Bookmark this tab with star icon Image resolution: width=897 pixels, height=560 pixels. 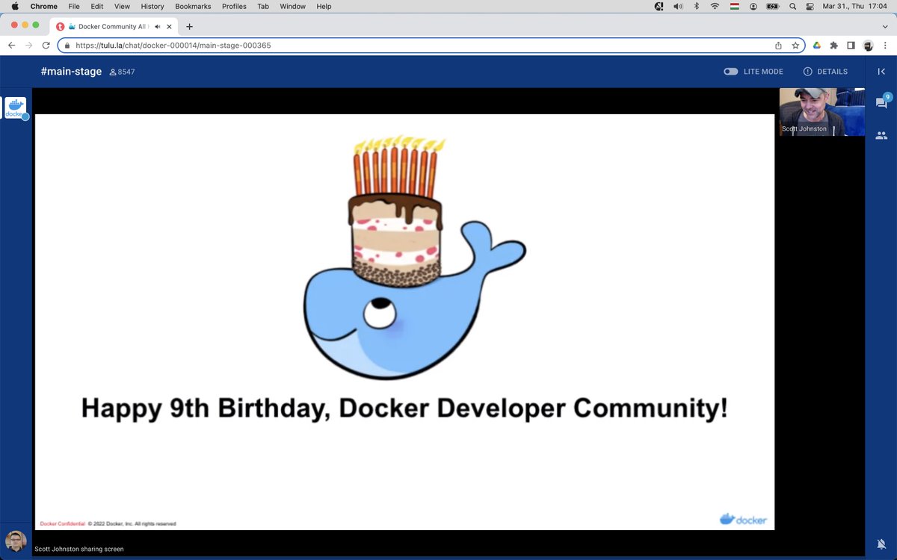pyautogui.click(x=795, y=45)
